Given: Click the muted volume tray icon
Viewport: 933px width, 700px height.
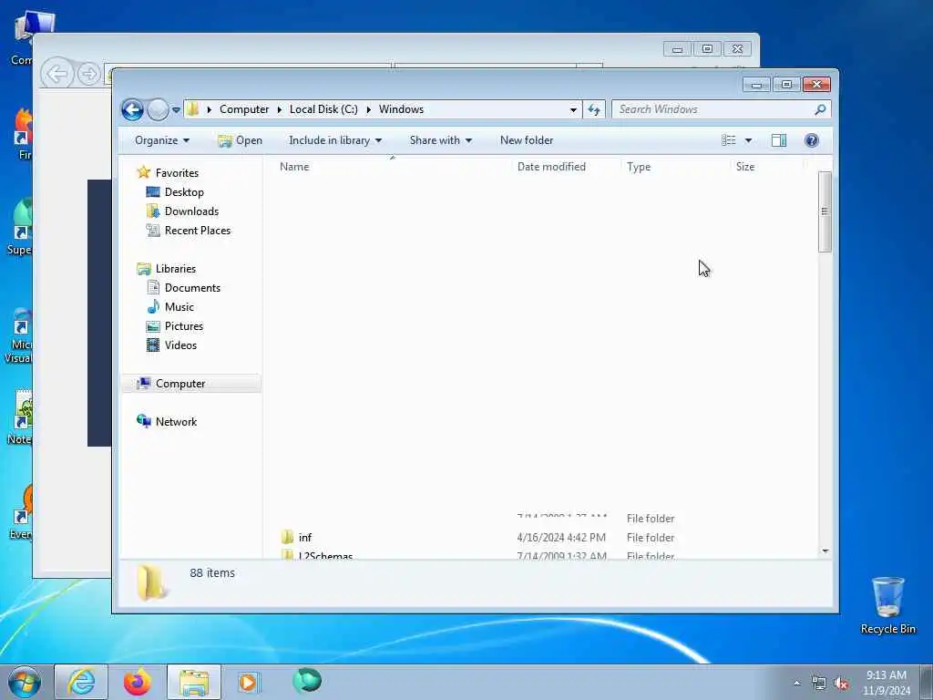Looking at the screenshot, I should [841, 684].
